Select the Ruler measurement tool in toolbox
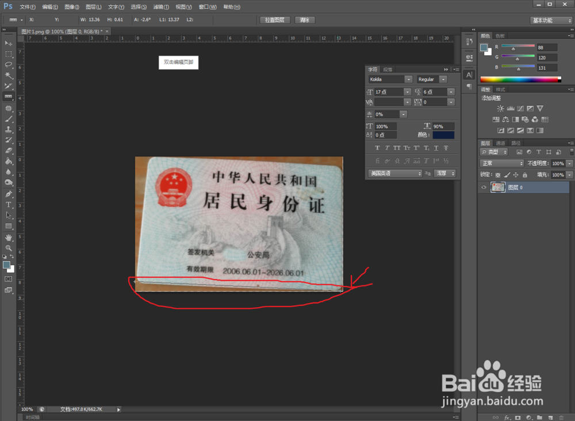The height and width of the screenshot is (421, 575). 9,97
